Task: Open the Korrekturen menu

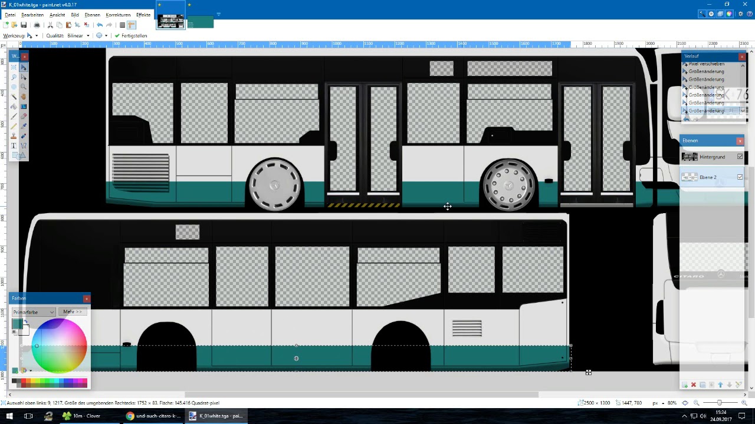Action: point(118,15)
